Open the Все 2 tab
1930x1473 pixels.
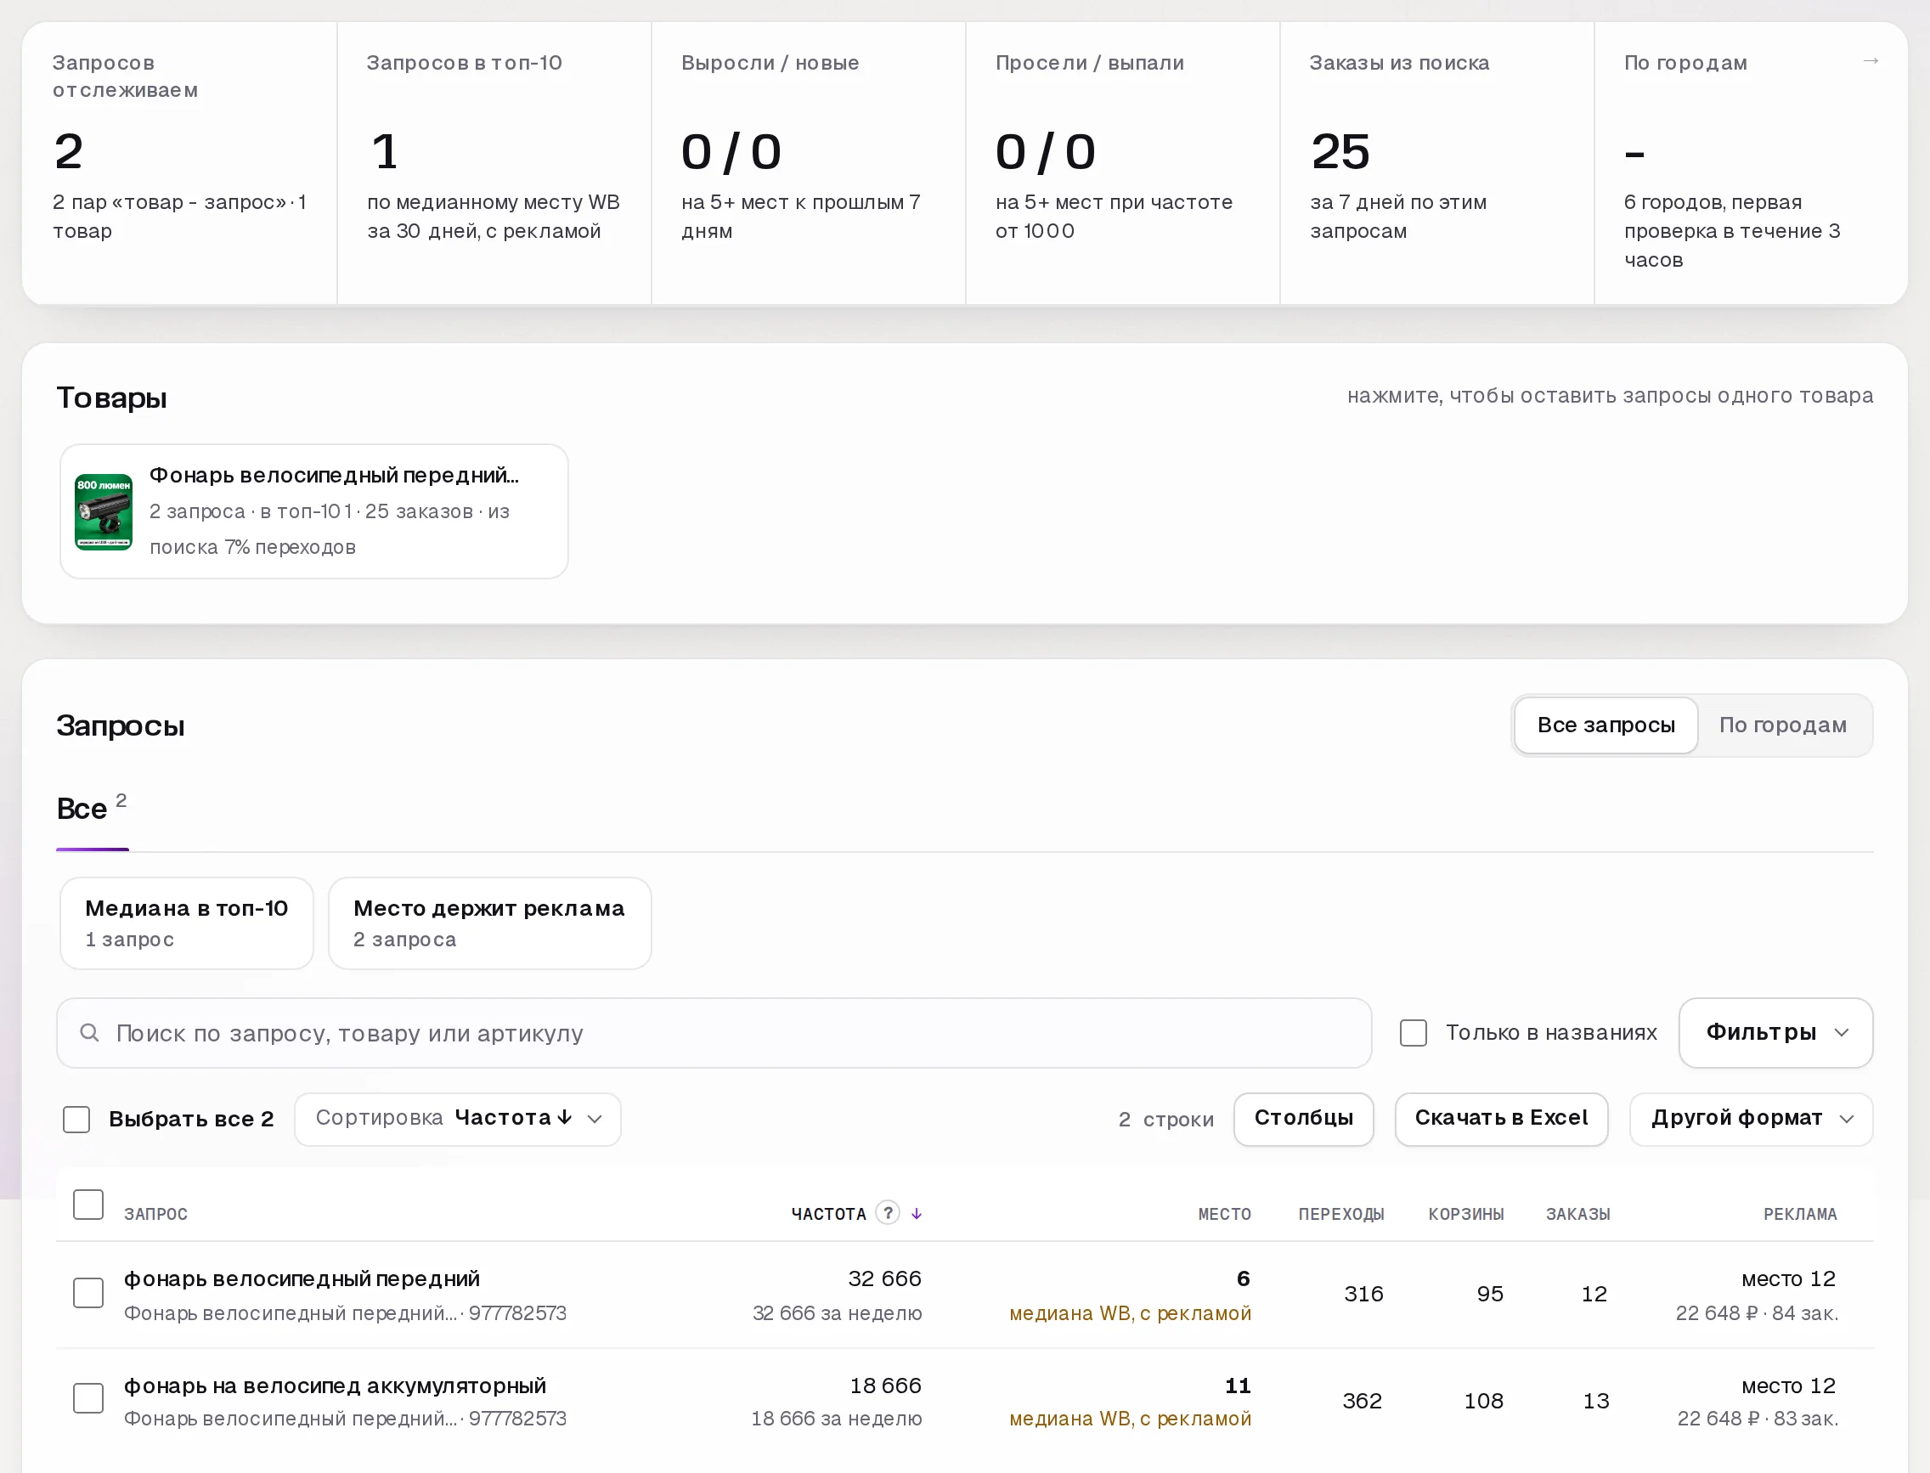click(x=91, y=809)
